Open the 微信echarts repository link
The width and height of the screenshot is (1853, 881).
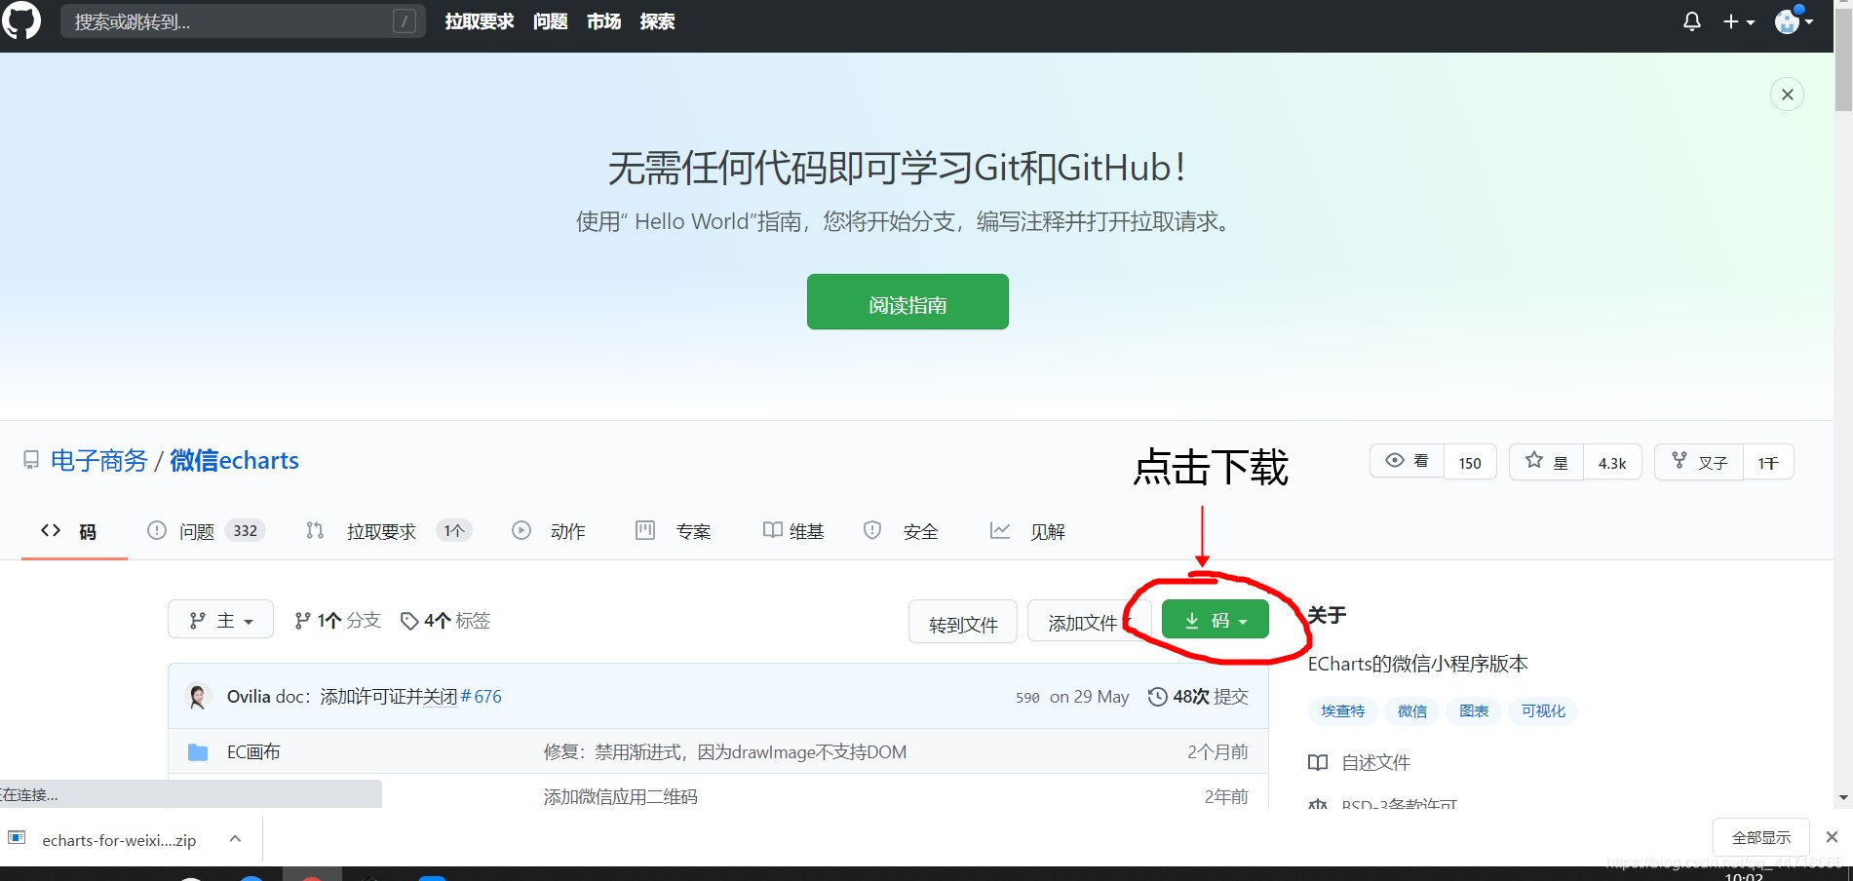[234, 460]
